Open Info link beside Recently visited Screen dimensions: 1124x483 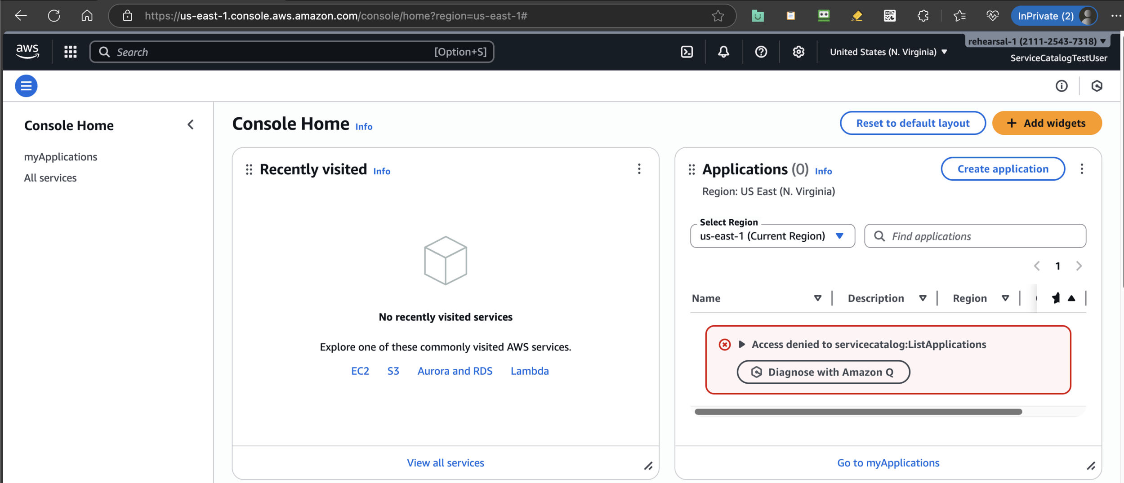click(382, 171)
